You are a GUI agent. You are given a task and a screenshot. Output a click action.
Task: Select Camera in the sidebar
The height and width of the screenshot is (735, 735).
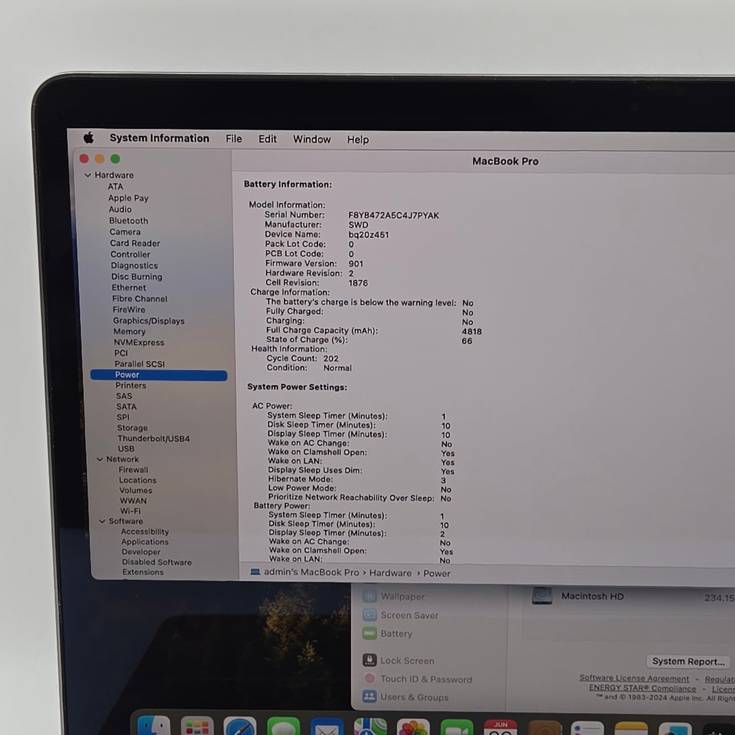125,232
